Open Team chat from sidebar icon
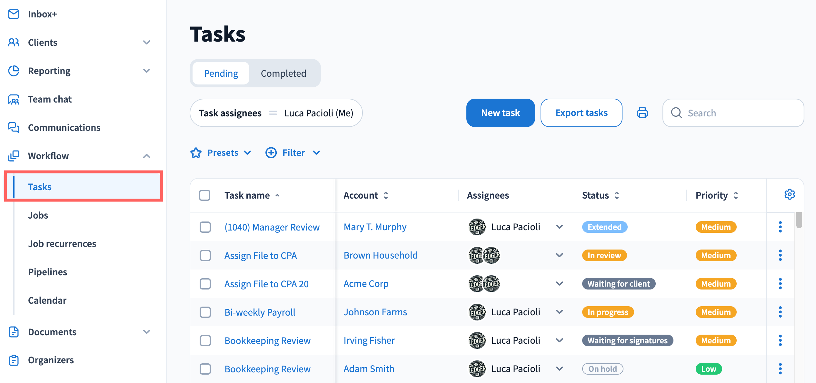The width and height of the screenshot is (816, 383). (14, 99)
